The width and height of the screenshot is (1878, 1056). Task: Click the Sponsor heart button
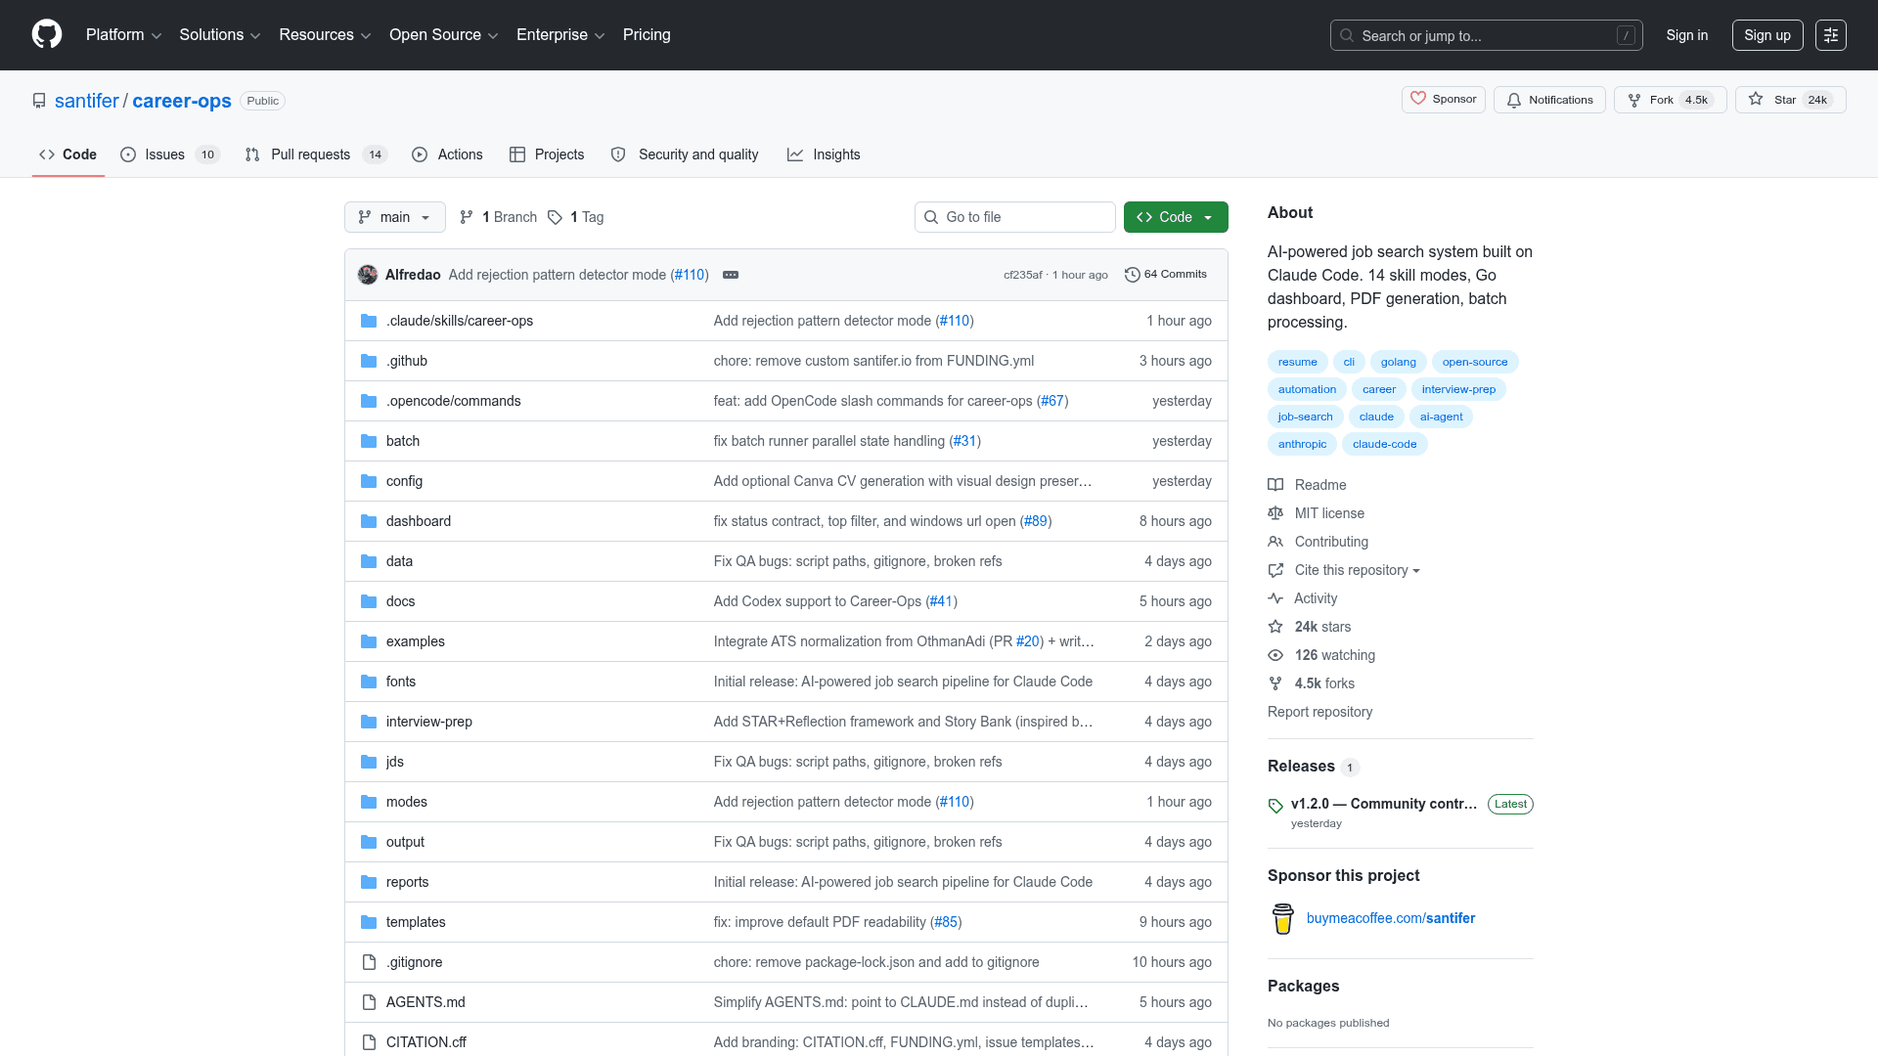[x=1444, y=100]
